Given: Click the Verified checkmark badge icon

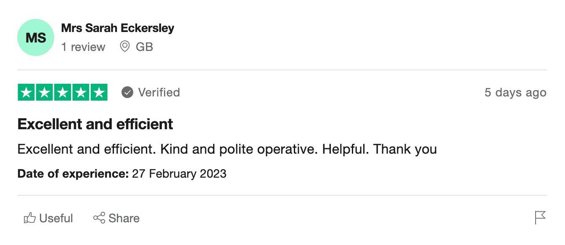Looking at the screenshot, I should (x=127, y=92).
